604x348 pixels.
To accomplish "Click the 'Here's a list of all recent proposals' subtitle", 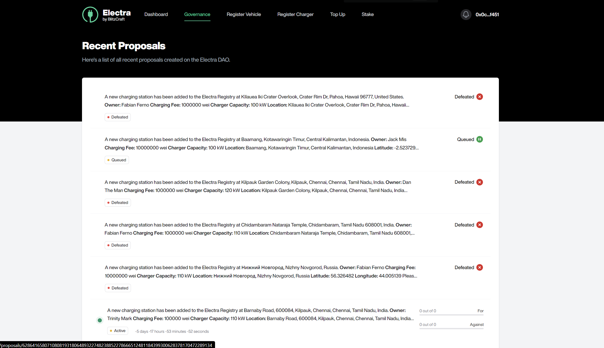I will (x=156, y=60).
